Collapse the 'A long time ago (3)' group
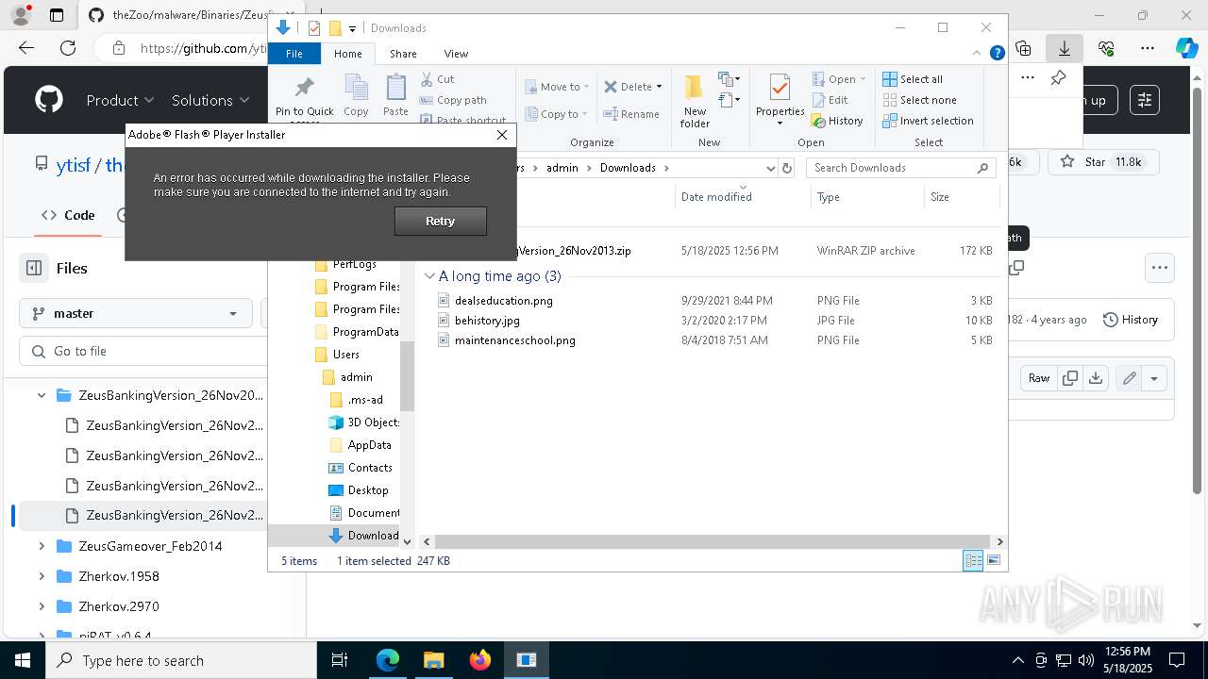The height and width of the screenshot is (679, 1208). [429, 276]
